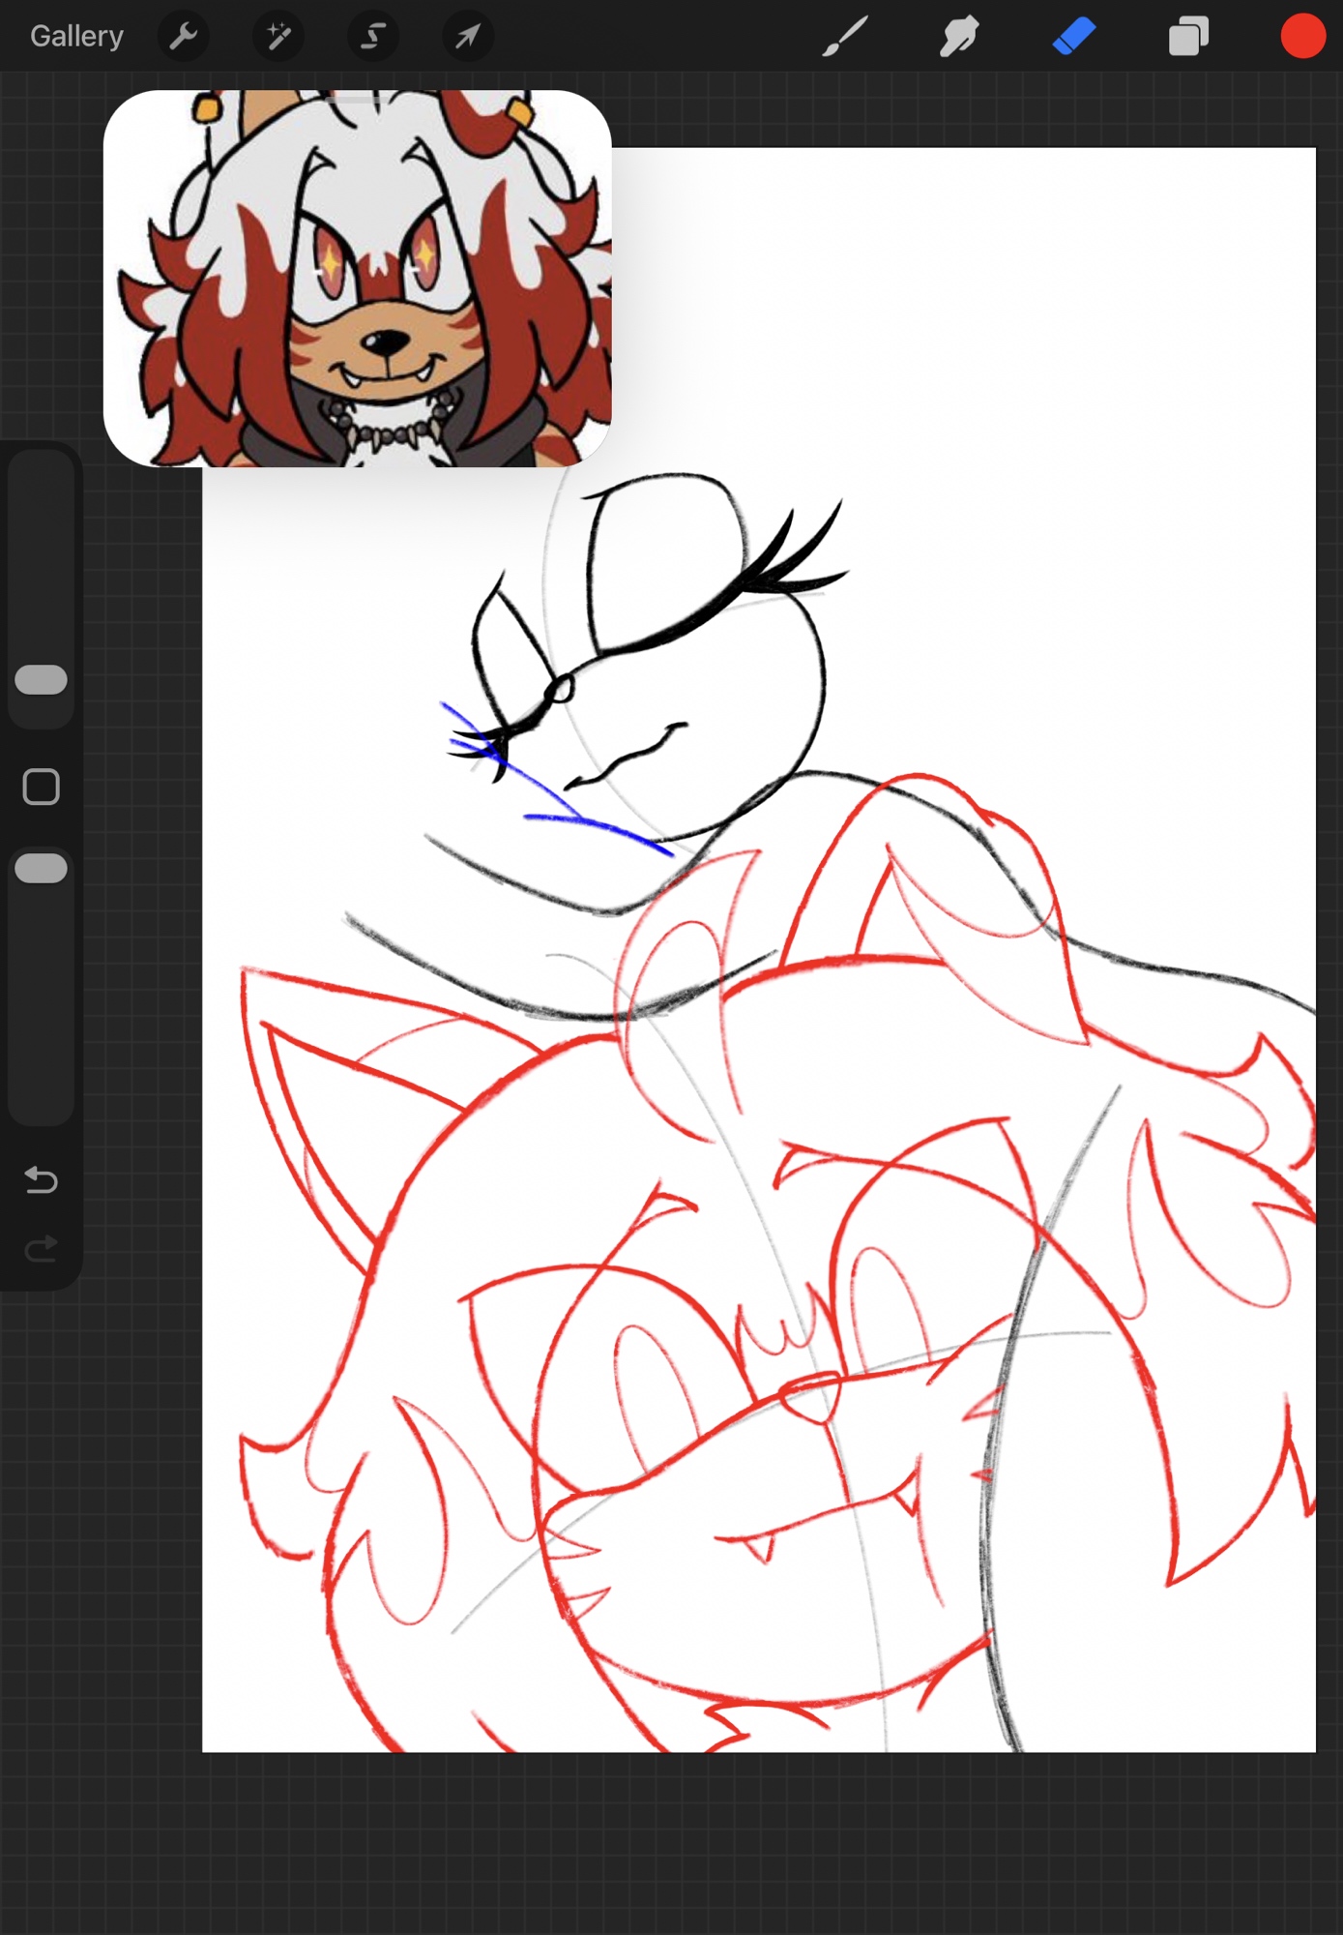Click the brush opacity slider handle
The image size is (1343, 1935).
pyautogui.click(x=41, y=869)
